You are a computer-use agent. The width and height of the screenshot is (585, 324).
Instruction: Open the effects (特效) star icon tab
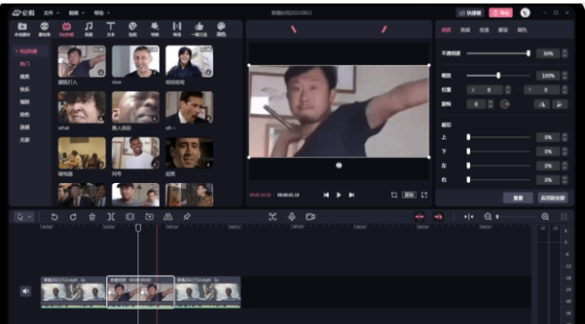point(154,27)
